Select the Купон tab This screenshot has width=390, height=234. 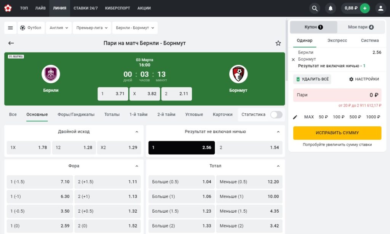pyautogui.click(x=314, y=27)
